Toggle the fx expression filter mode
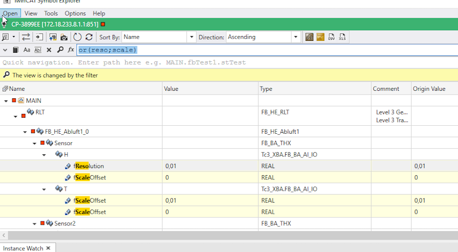 71,50
